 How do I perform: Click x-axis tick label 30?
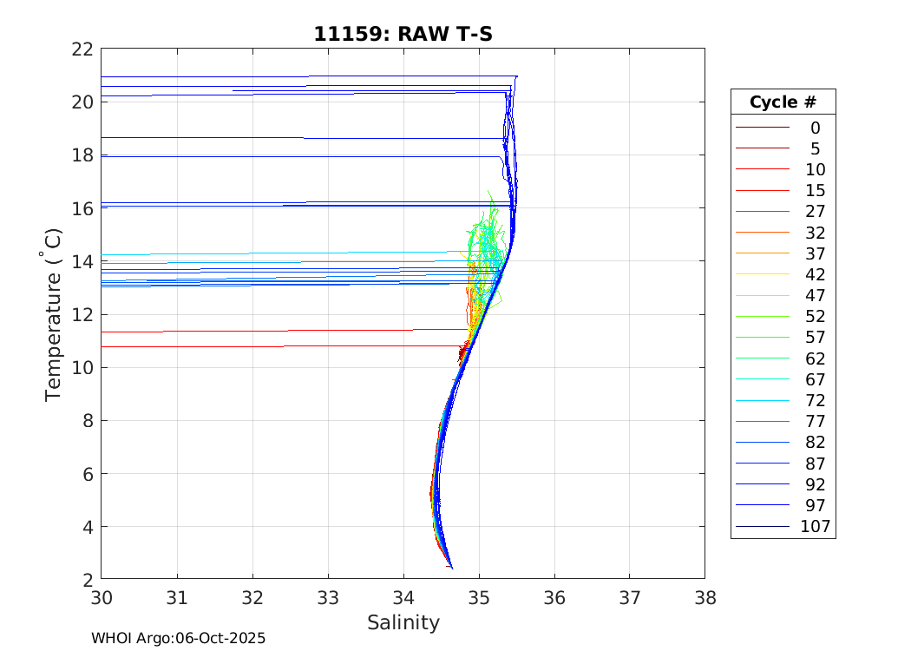coord(102,597)
